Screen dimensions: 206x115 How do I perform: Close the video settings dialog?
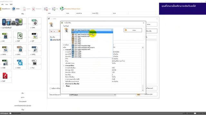pyautogui.click(x=144, y=23)
